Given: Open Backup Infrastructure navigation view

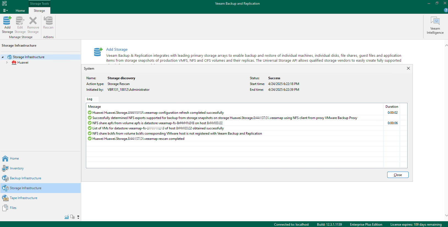Looking at the screenshot, I should (41, 178).
